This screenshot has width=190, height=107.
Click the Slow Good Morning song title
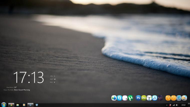(22, 90)
